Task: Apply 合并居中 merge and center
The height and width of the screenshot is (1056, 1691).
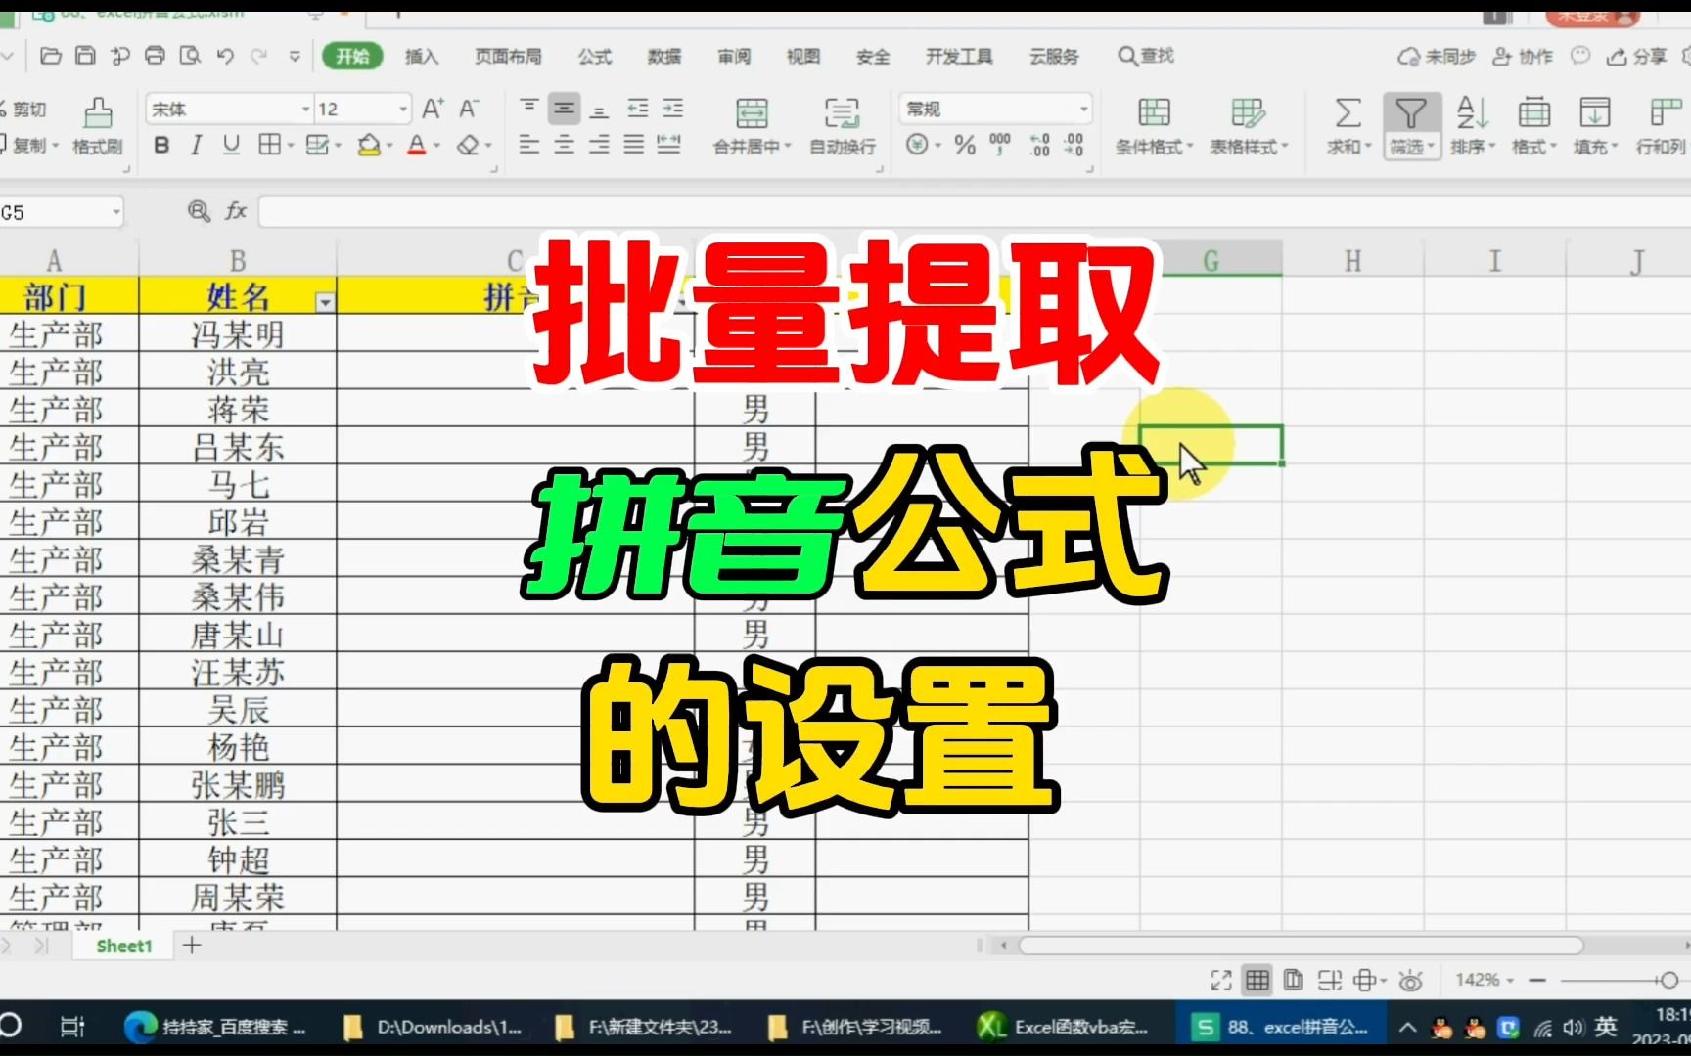Action: [752, 127]
